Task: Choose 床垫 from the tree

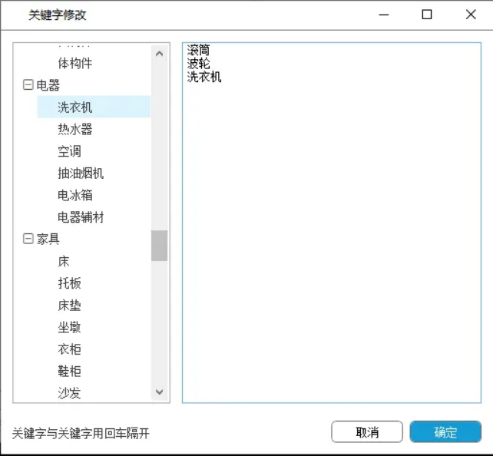Action: tap(69, 305)
